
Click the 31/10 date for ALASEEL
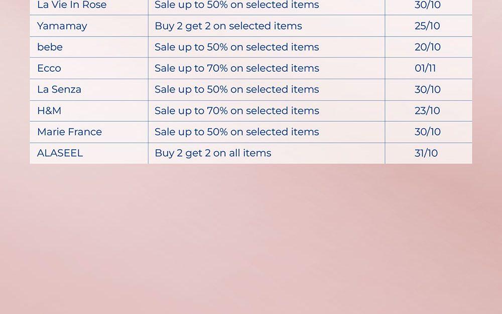[x=426, y=153]
